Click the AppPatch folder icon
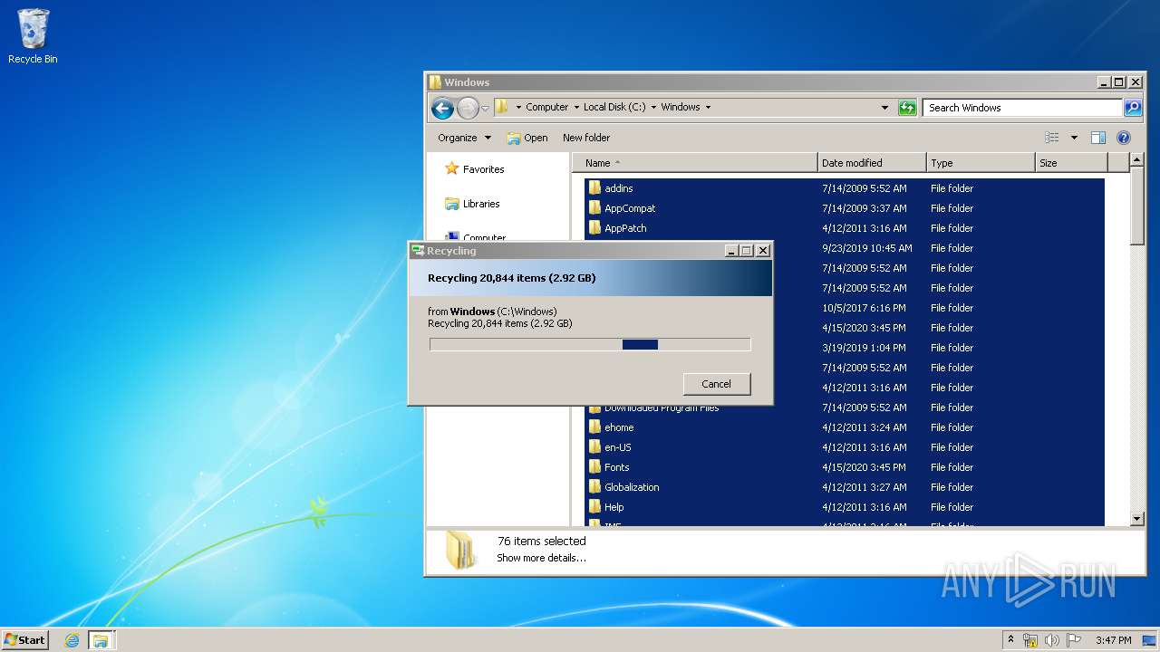 pos(594,227)
